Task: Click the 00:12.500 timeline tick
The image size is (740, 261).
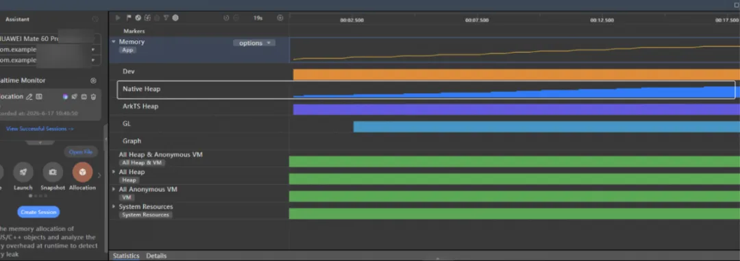Action: coord(602,21)
